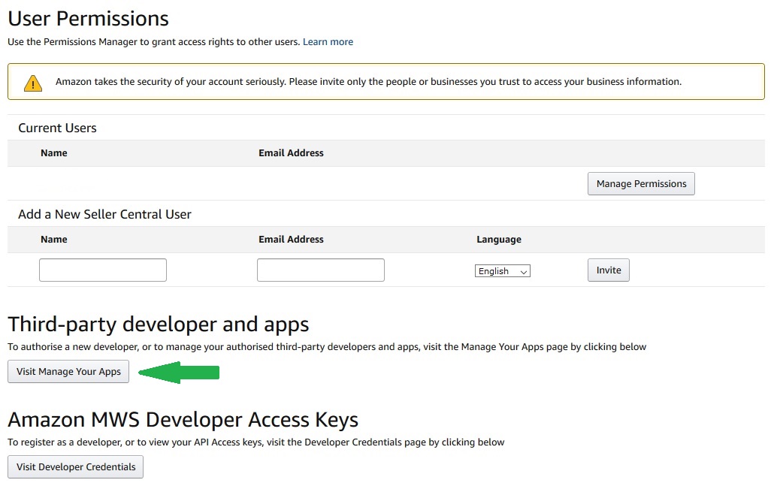The height and width of the screenshot is (486, 774).
Task: Focus the new user Name field
Action: pyautogui.click(x=103, y=270)
